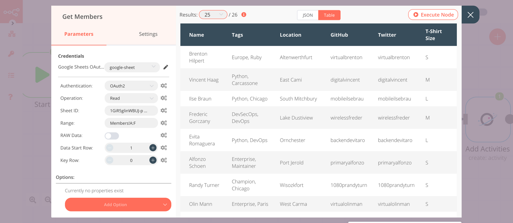Click the Range Members!A:F input field
This screenshot has width=513, height=223.
(131, 123)
